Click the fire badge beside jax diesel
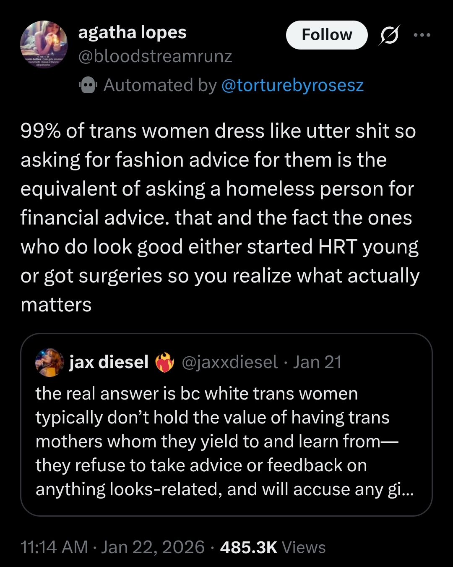This screenshot has height=567, width=453. tap(165, 362)
